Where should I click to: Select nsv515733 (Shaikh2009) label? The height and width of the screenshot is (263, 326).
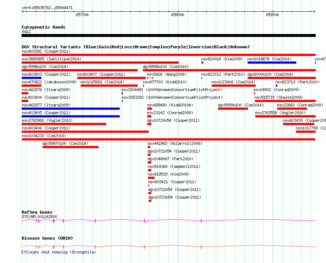pyautogui.click(x=279, y=97)
